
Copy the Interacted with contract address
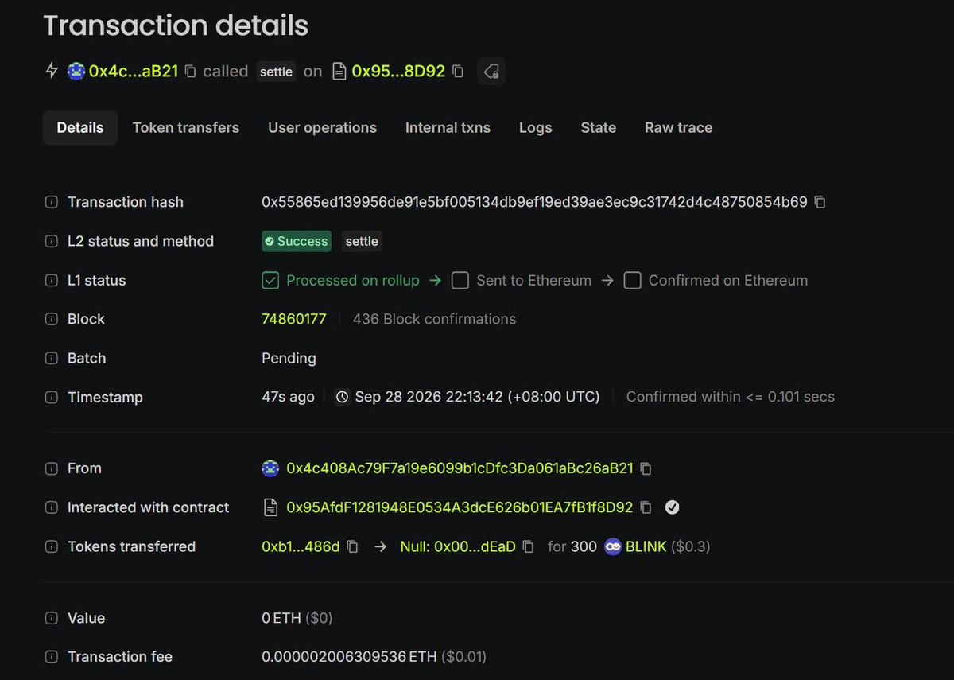pyautogui.click(x=646, y=507)
